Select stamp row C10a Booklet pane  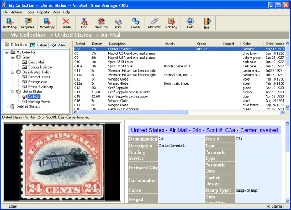179,66
